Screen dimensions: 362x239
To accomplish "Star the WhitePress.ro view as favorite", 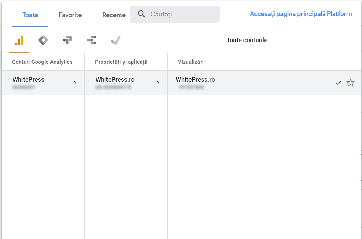I will pos(351,82).
